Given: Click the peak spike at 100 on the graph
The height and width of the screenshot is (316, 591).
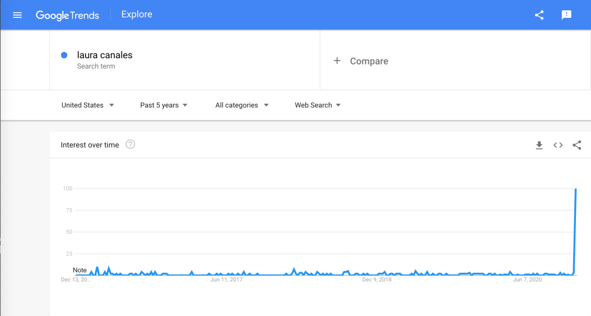Looking at the screenshot, I should coord(575,189).
